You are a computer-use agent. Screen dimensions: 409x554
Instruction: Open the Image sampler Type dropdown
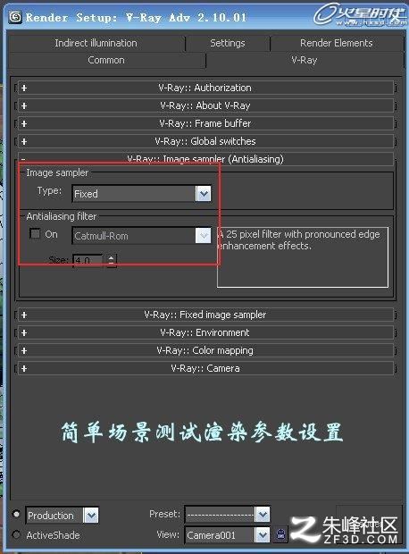pyautogui.click(x=142, y=194)
